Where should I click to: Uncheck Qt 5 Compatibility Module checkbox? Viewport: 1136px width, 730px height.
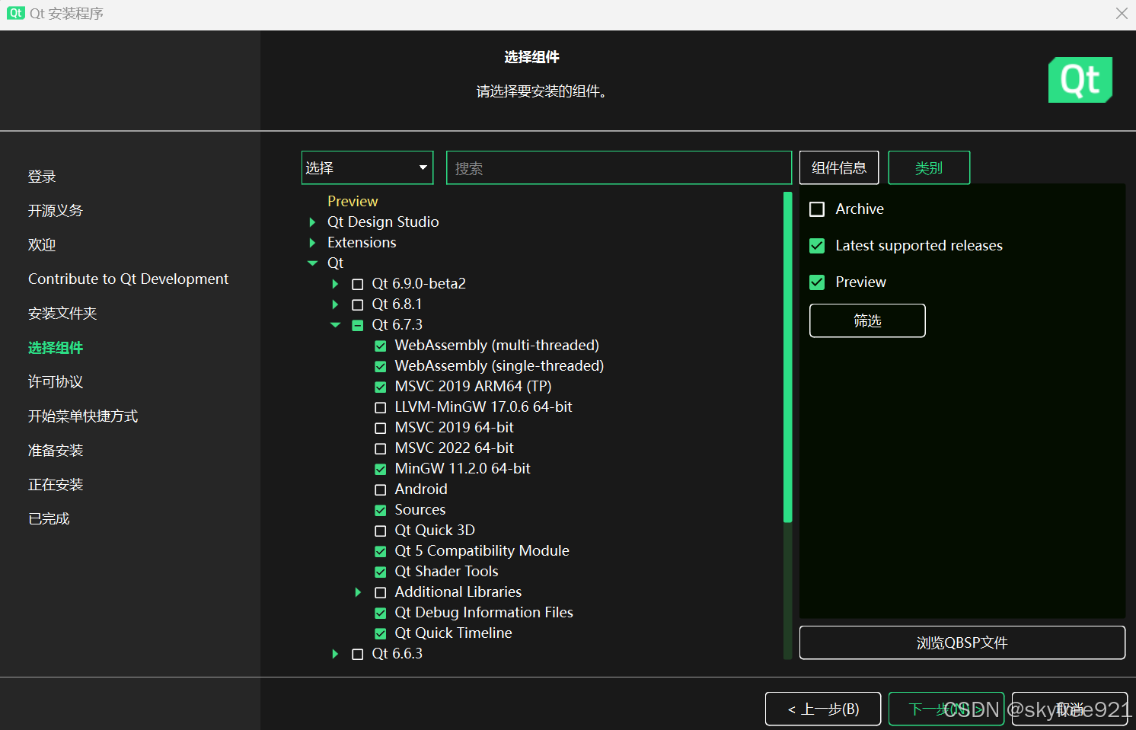point(381,551)
